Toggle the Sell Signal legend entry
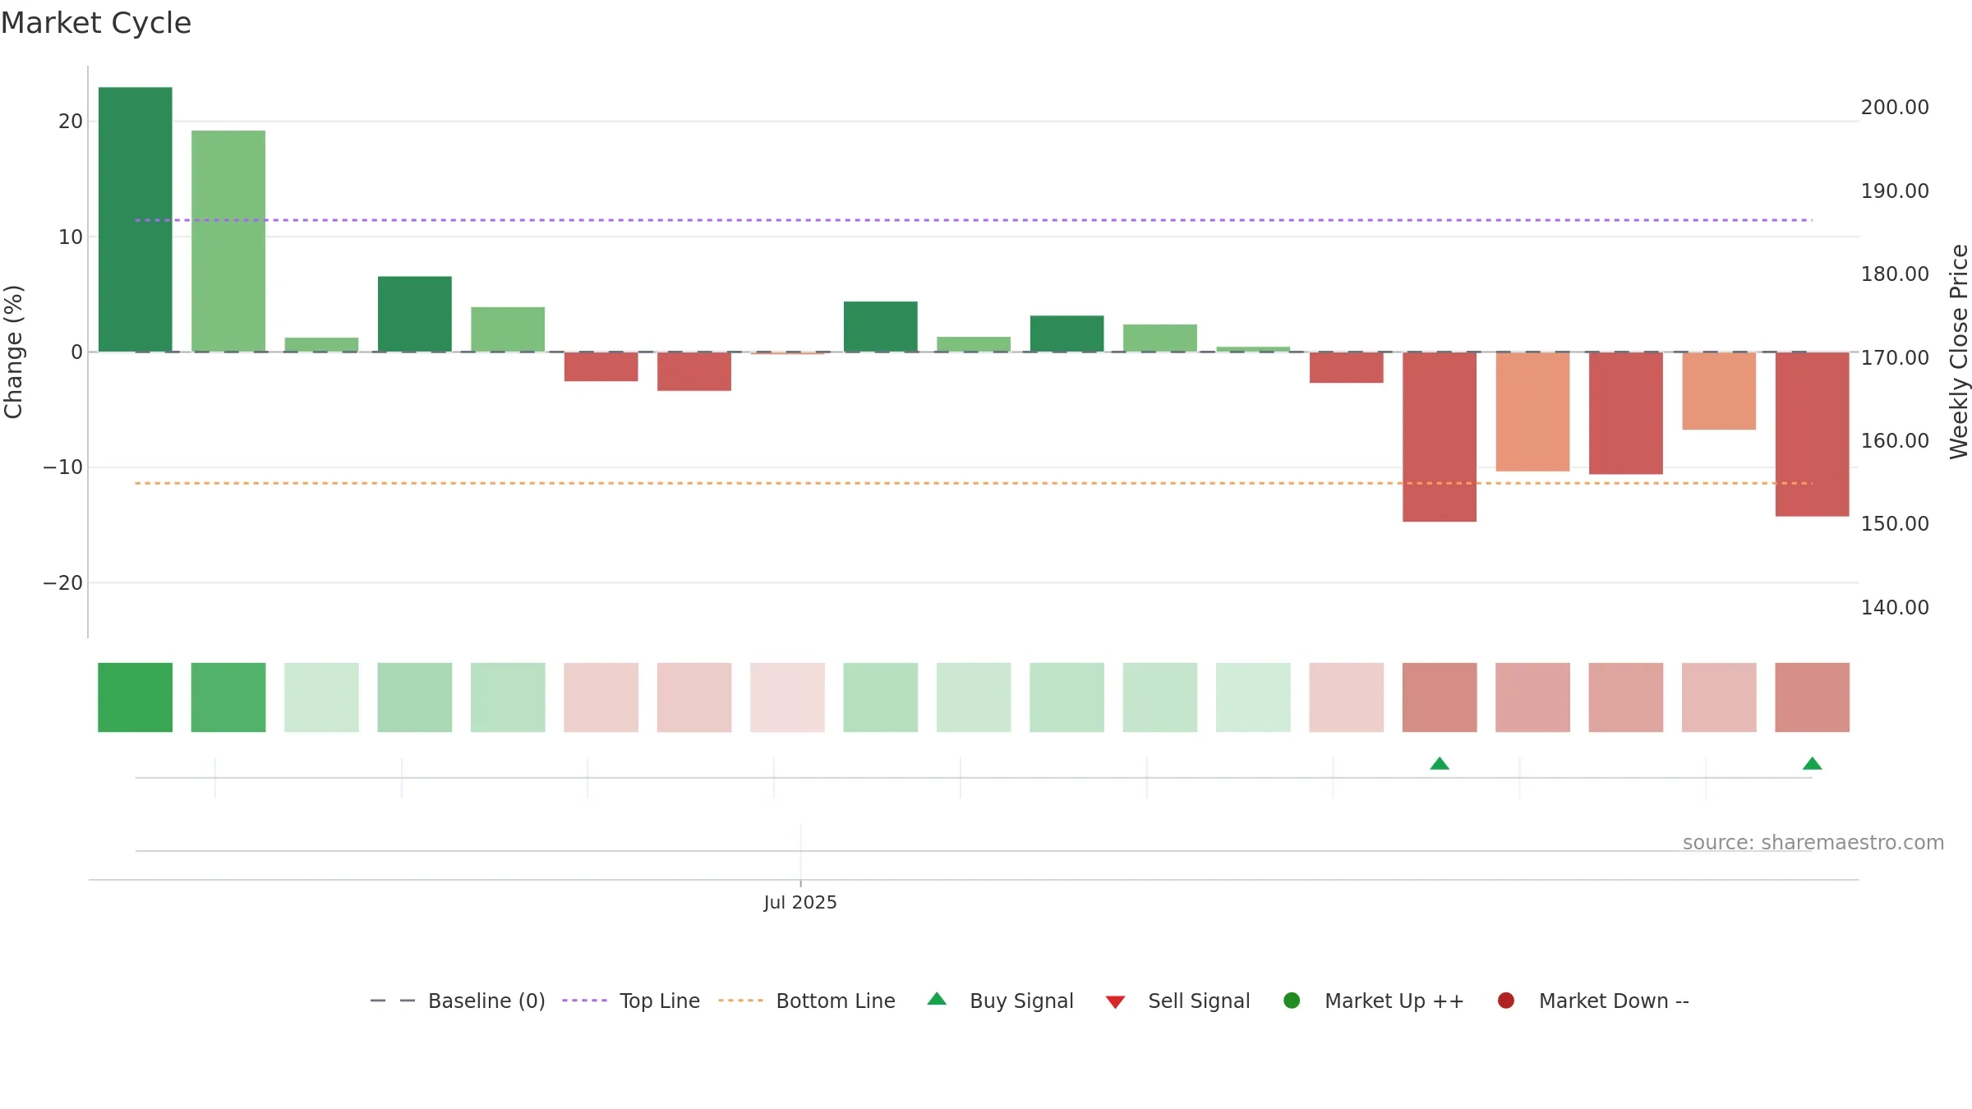Viewport: 1972px width, 1109px height. tap(1177, 1001)
